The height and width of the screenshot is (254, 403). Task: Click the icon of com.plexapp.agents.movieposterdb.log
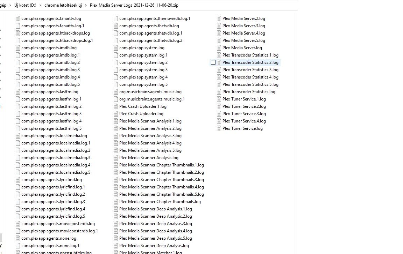(x=18, y=224)
